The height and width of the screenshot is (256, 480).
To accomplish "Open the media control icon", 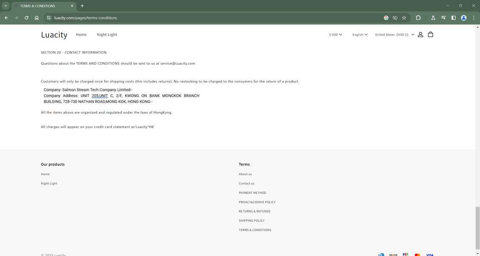I will tap(443, 18).
